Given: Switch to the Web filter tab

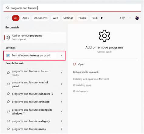Looking at the screenshot, I should [55, 18].
